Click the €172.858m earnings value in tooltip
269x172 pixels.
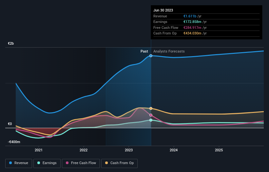click(x=192, y=22)
